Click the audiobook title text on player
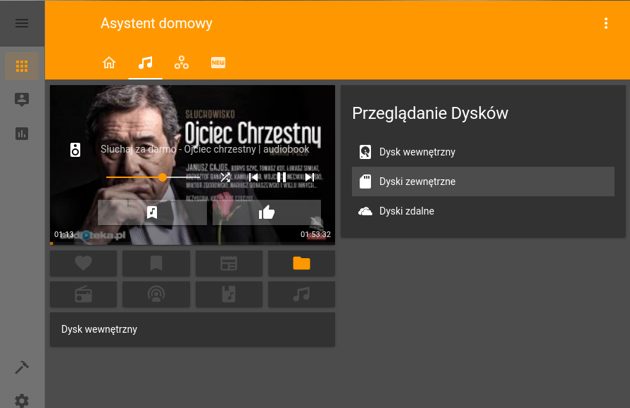 coord(205,149)
